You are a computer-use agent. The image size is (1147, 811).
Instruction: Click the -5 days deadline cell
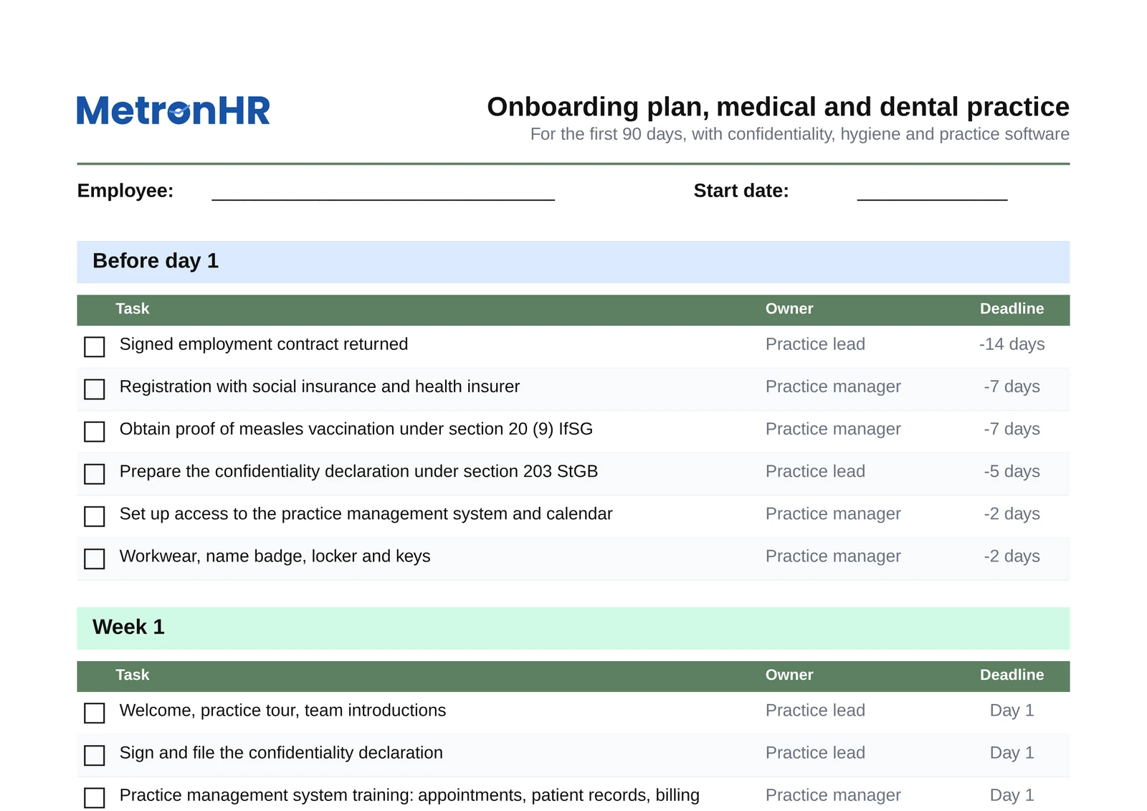click(x=1012, y=472)
